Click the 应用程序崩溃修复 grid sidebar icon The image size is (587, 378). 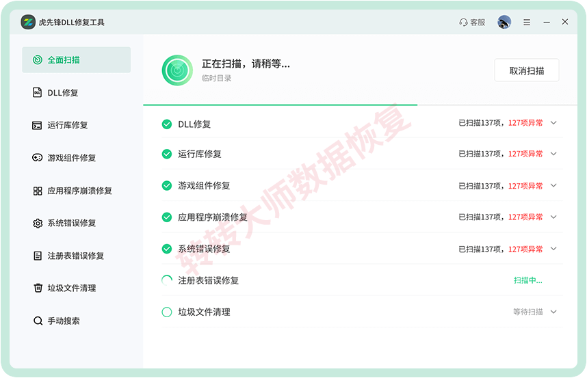[x=38, y=191]
